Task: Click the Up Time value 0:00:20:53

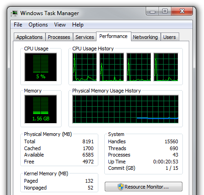Action: pyautogui.click(x=166, y=162)
